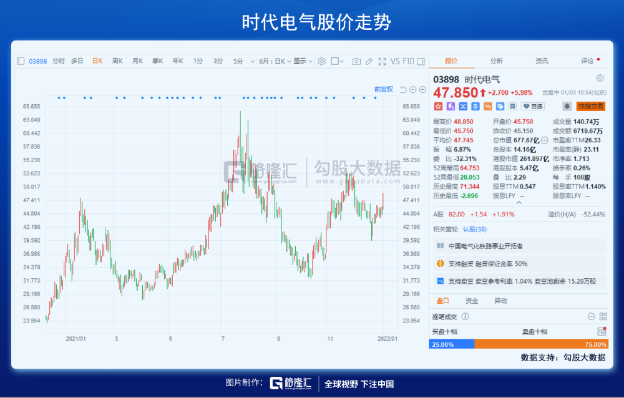Click the price alert bell icon
This screenshot has width=624, height=398.
567,106
